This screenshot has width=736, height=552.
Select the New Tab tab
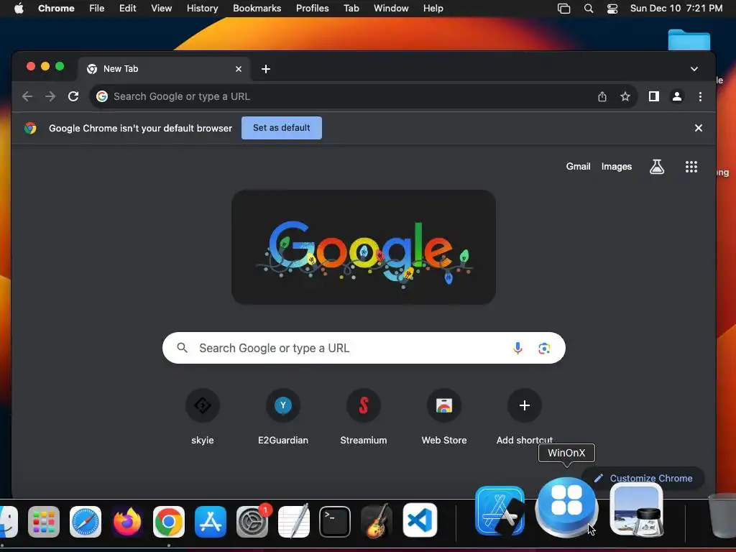(x=165, y=69)
